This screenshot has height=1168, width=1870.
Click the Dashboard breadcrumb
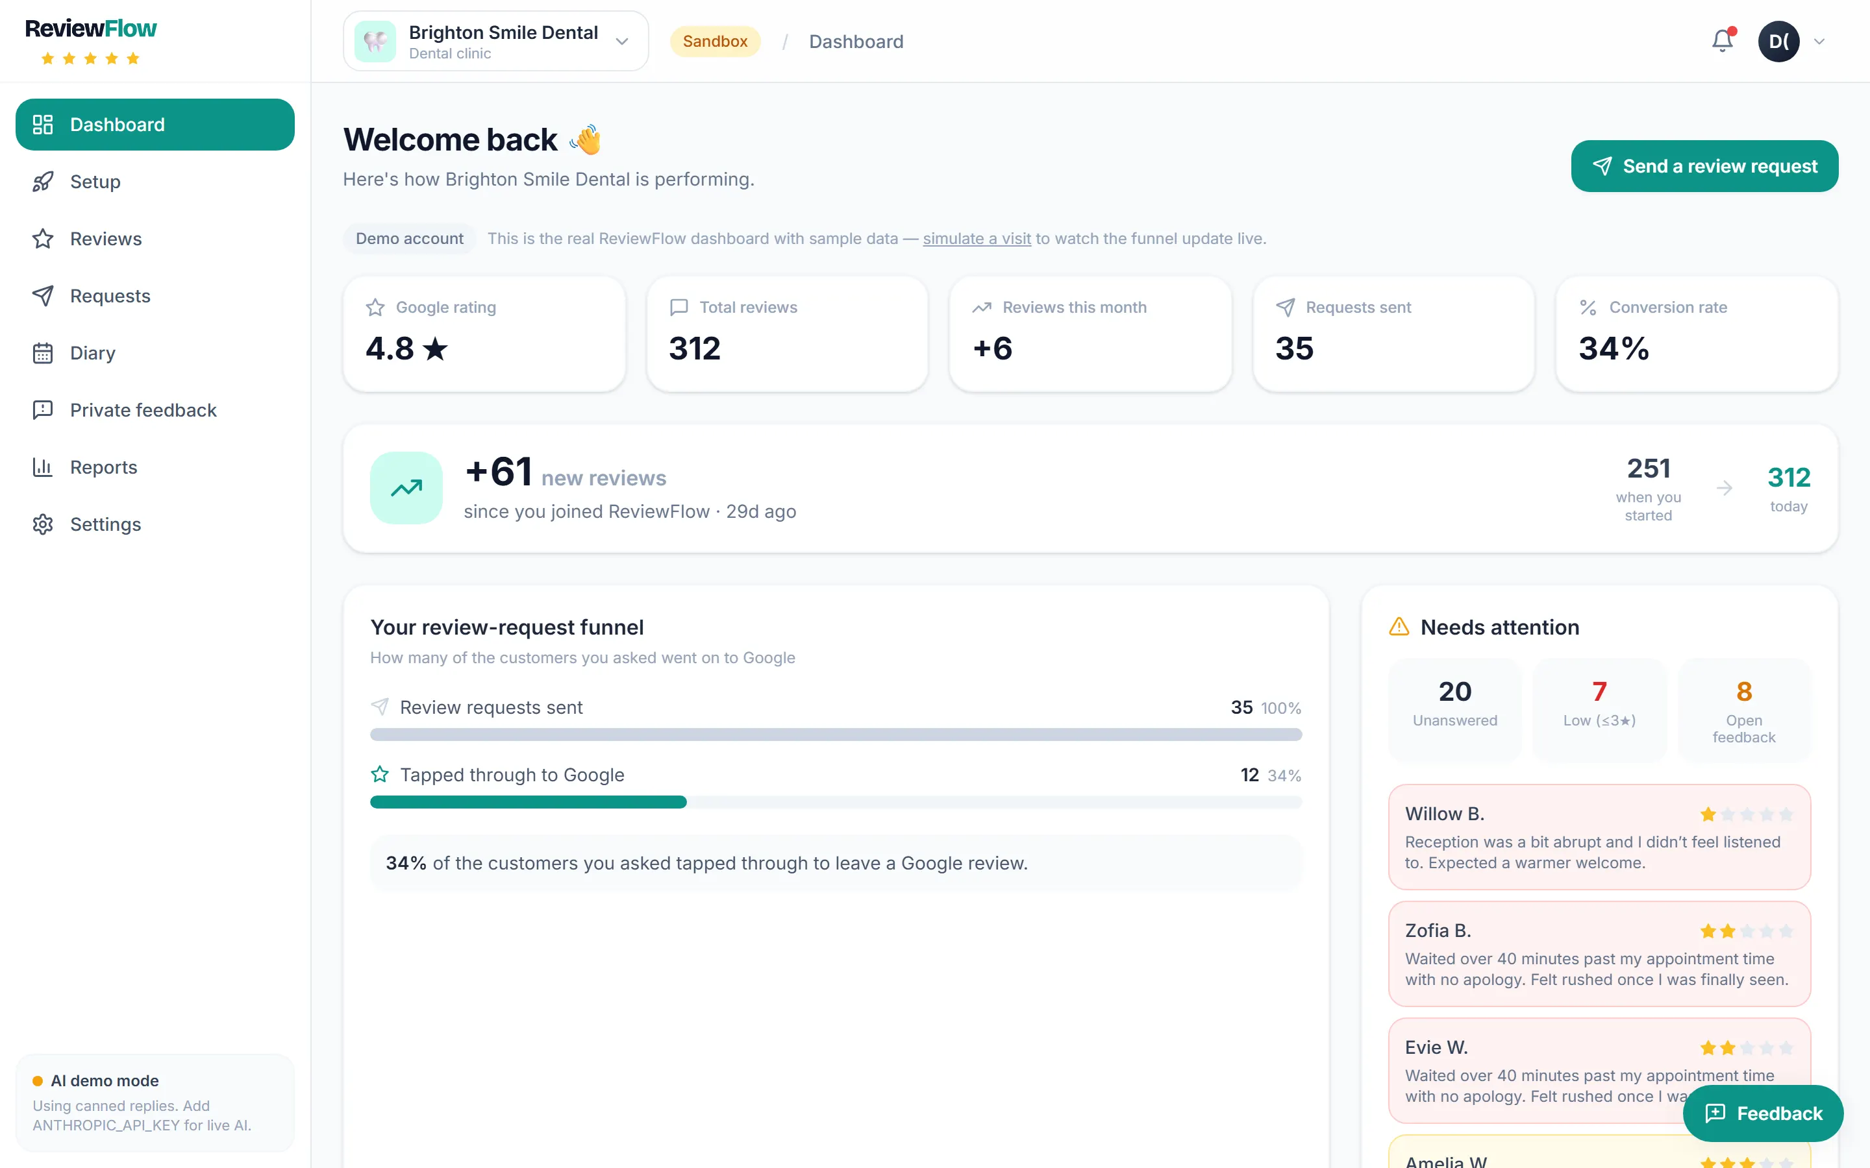pyautogui.click(x=856, y=42)
